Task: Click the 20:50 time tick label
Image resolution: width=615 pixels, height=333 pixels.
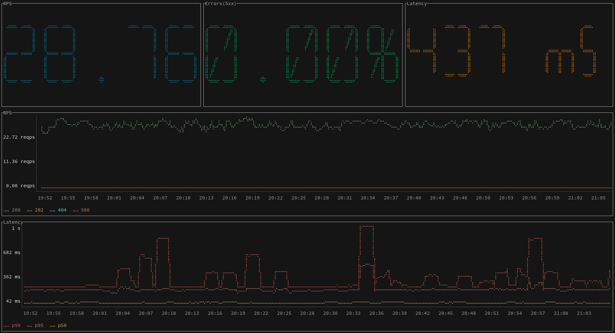Action: coord(483,198)
